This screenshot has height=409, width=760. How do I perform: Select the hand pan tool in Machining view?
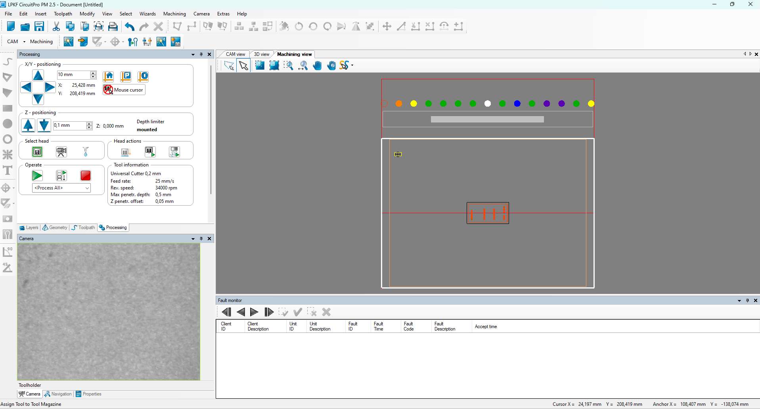[318, 66]
